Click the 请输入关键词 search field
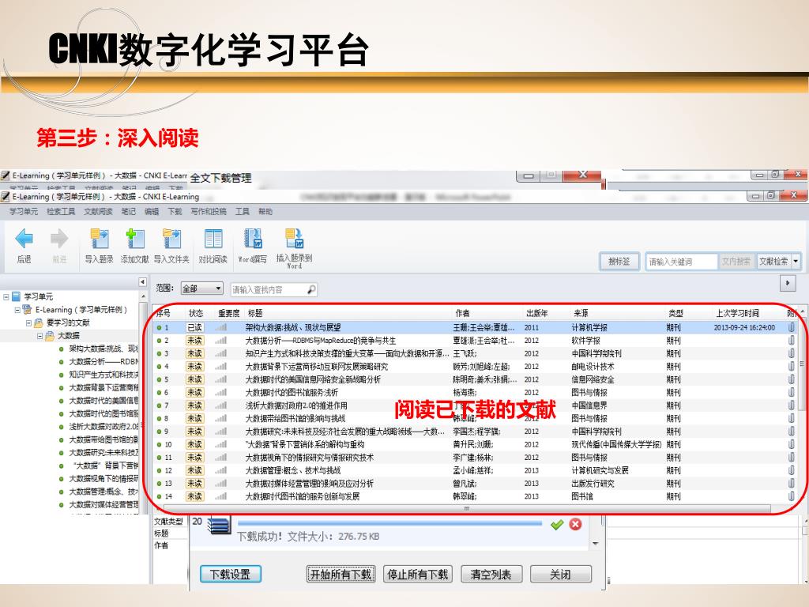This screenshot has height=607, width=809. point(681,261)
